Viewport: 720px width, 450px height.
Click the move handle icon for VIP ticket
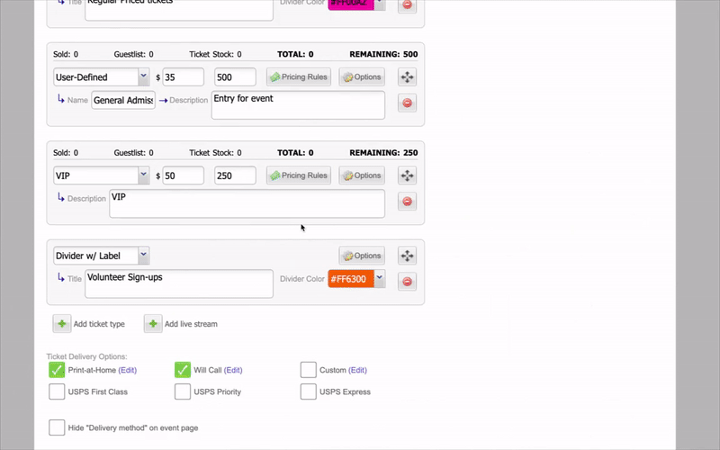(407, 175)
